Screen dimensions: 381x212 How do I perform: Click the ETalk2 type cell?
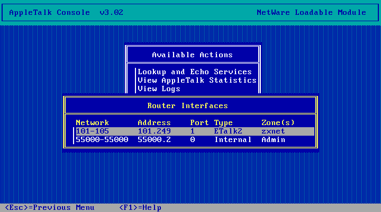point(228,131)
